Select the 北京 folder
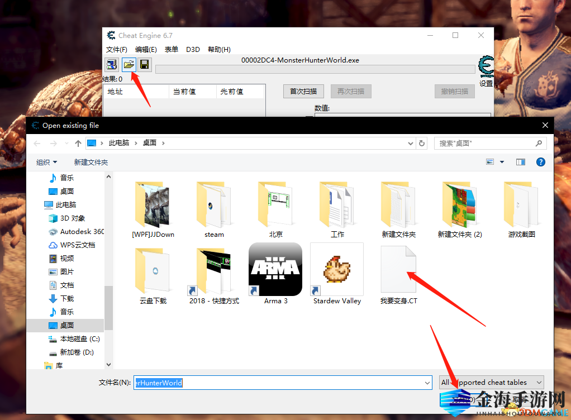The height and width of the screenshot is (420, 571). point(275,209)
